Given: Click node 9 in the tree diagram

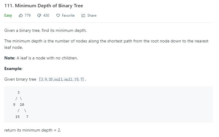Looking at the screenshot, I should pyautogui.click(x=14, y=105).
